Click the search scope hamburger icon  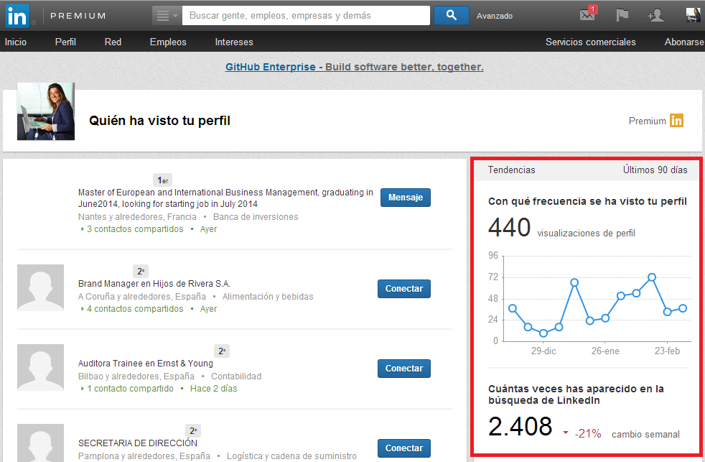coord(164,14)
